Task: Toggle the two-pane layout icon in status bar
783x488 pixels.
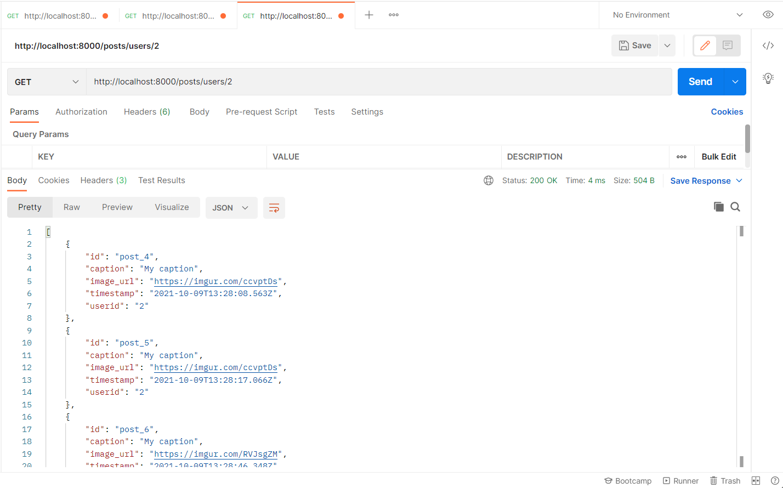Action: point(756,480)
